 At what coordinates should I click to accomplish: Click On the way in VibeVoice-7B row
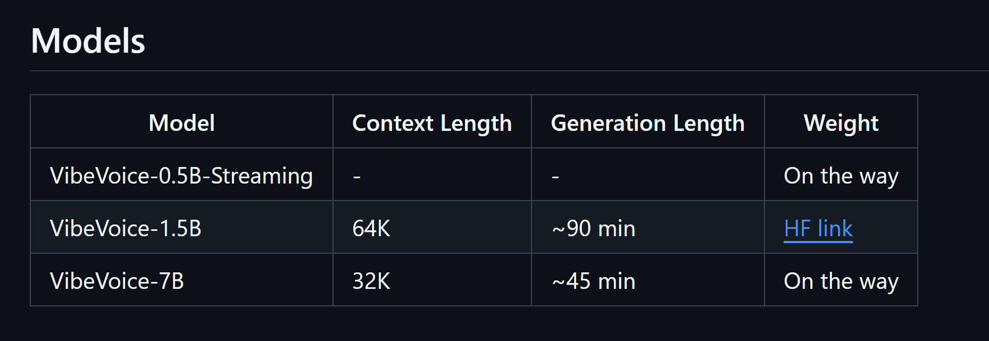pos(841,281)
